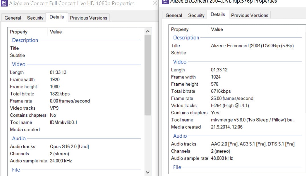Click MKV file icon in right window title
The width and height of the screenshot is (306, 176).
point(165,2)
